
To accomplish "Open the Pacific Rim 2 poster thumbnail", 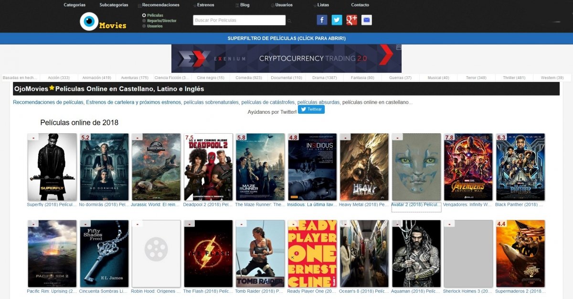I will pos(52,254).
